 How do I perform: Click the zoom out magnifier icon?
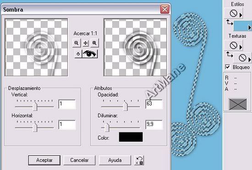coord(77,43)
